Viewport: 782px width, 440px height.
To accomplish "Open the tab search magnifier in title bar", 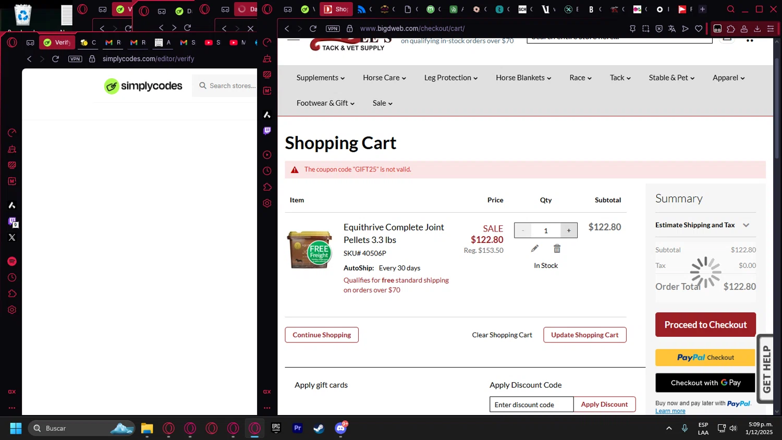I will (x=731, y=9).
